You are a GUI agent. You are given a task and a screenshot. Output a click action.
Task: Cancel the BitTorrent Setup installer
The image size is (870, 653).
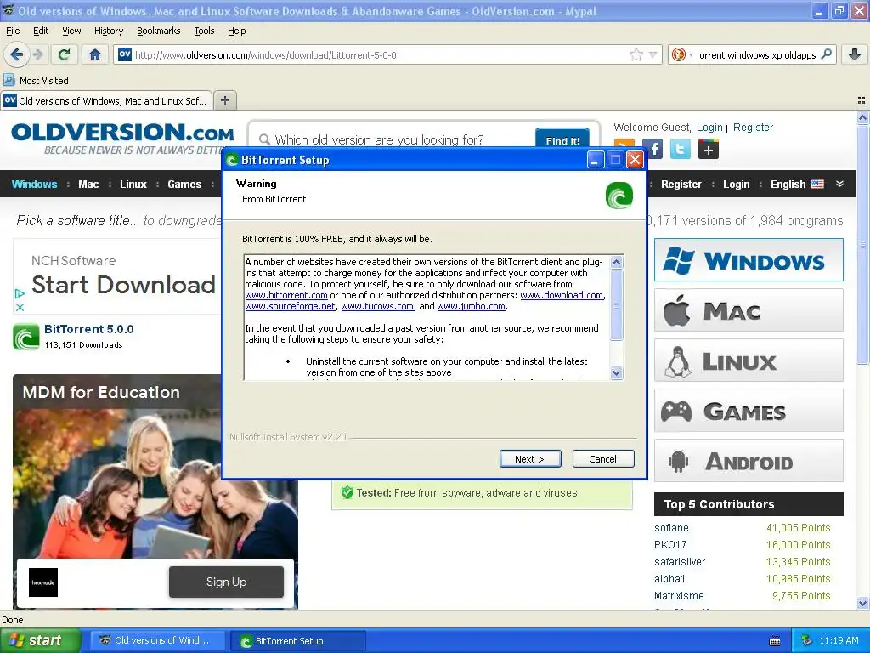tap(603, 458)
